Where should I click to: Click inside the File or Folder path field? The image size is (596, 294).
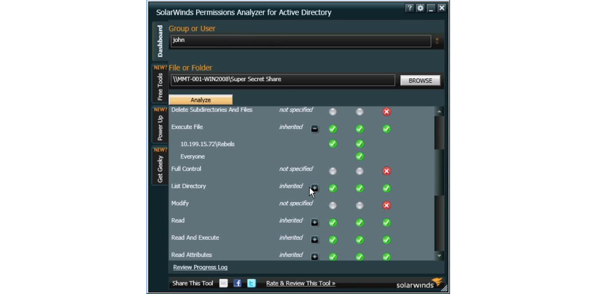pos(283,80)
